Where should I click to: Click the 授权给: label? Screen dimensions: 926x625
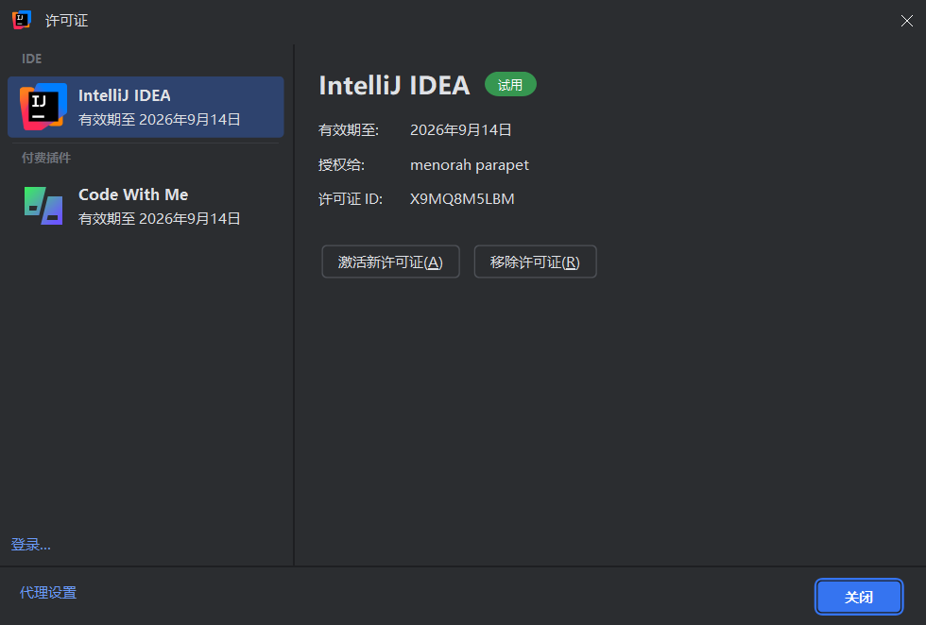tap(341, 164)
